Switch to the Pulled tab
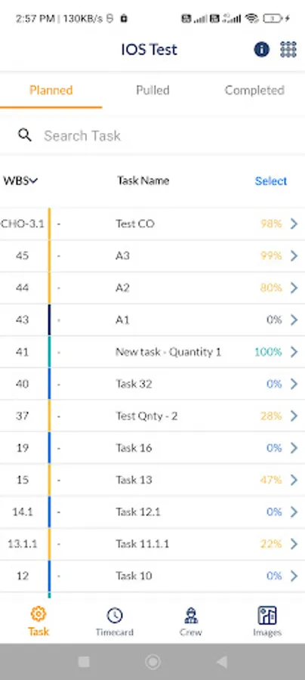305x680 pixels. [x=152, y=90]
